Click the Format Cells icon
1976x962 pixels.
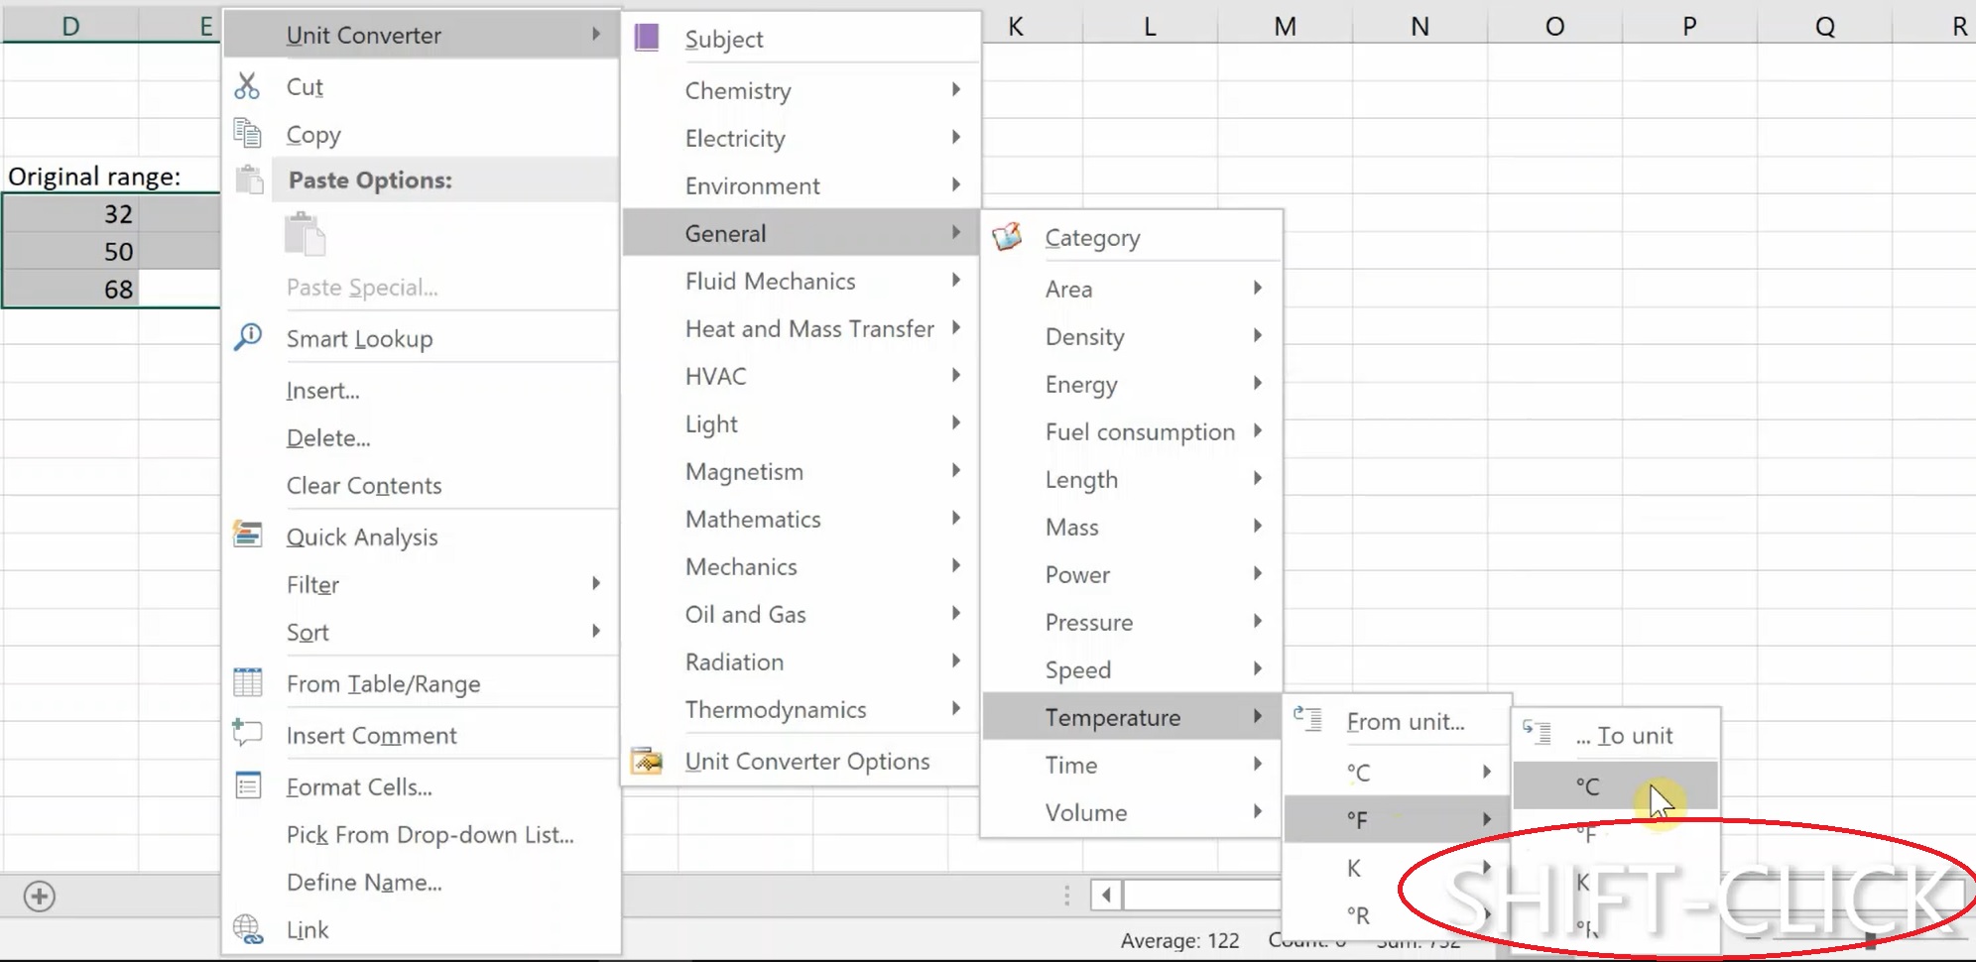247,786
